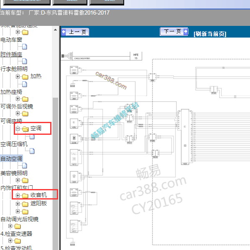The image size is (250, 250).
Task: Click the unlabeled folder icon below 遮阳板
Action: click(x=25, y=212)
